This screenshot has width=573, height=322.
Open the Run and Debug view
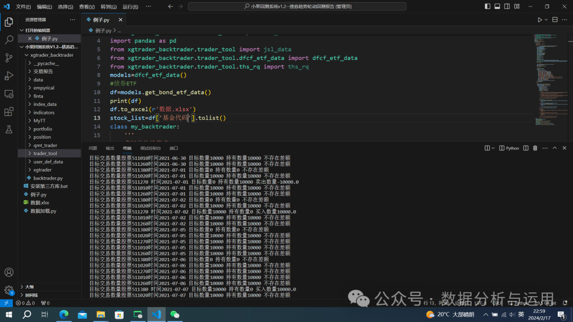click(9, 76)
